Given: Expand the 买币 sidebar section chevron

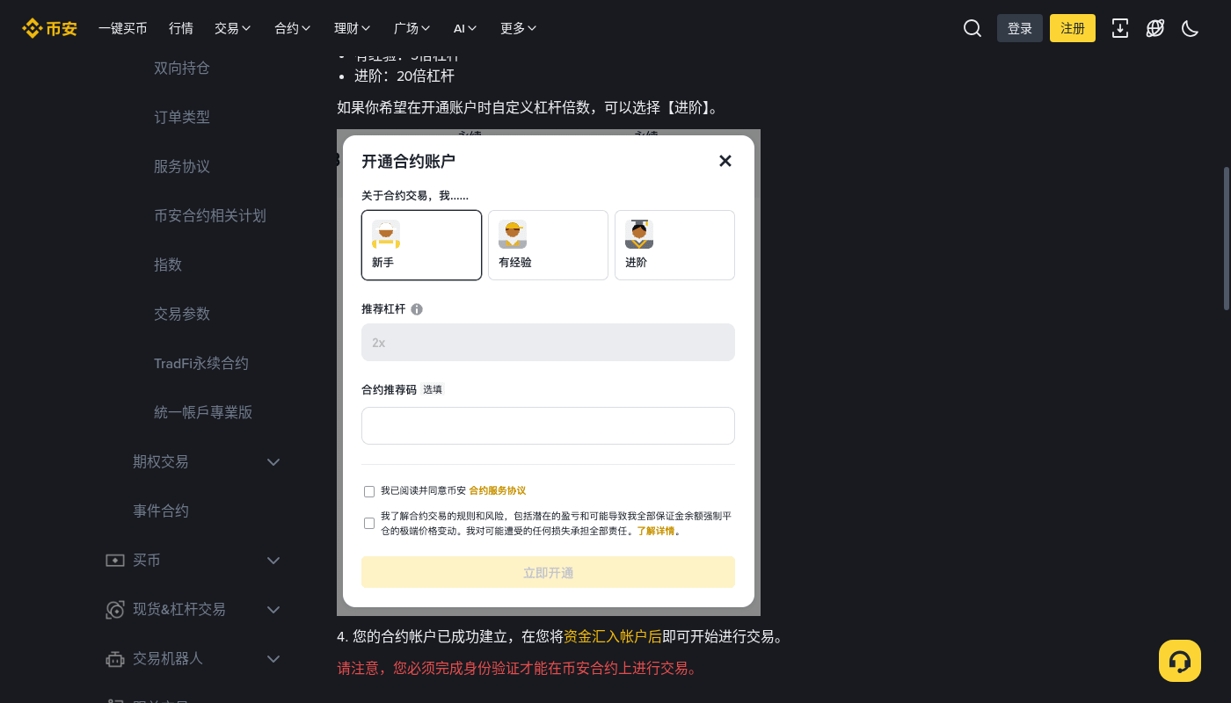Looking at the screenshot, I should (273, 560).
